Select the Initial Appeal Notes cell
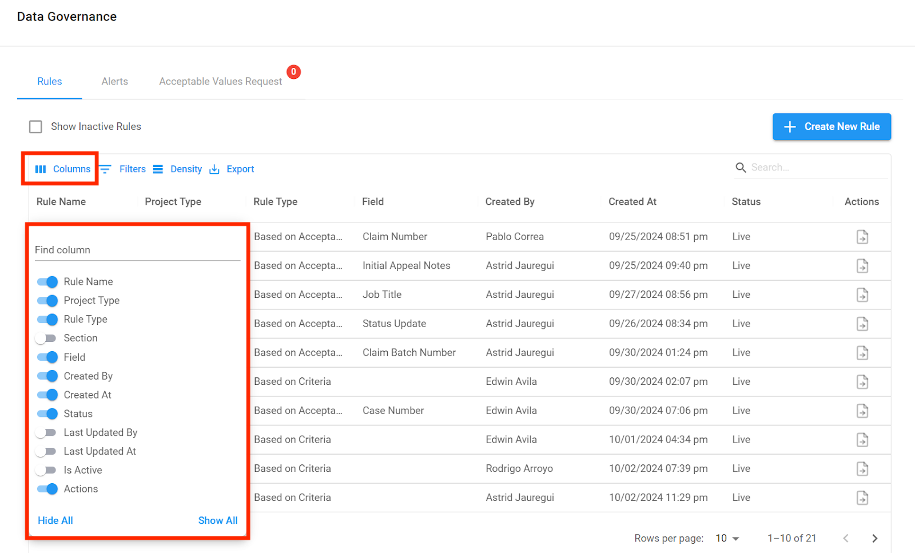The width and height of the screenshot is (915, 553). point(406,266)
